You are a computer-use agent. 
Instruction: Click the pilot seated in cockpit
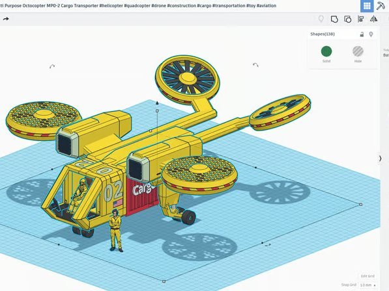(x=79, y=196)
